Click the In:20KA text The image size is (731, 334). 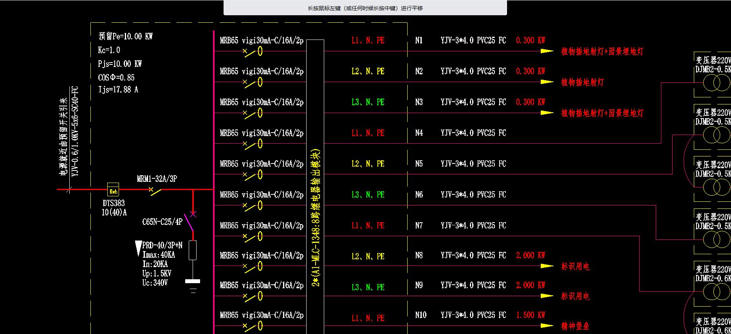pos(155,264)
